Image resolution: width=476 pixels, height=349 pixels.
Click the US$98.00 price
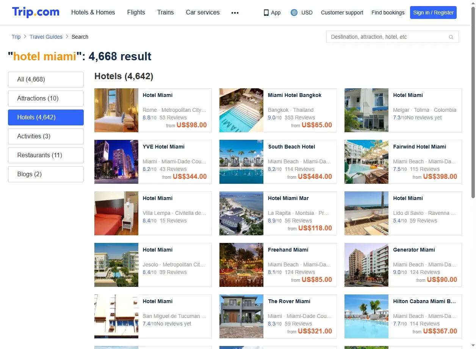point(192,125)
